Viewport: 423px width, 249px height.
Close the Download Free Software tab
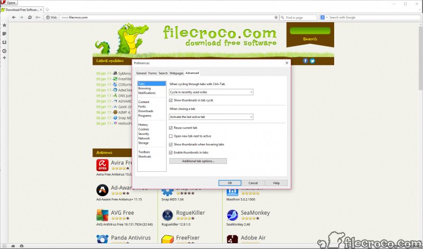[x=41, y=10]
